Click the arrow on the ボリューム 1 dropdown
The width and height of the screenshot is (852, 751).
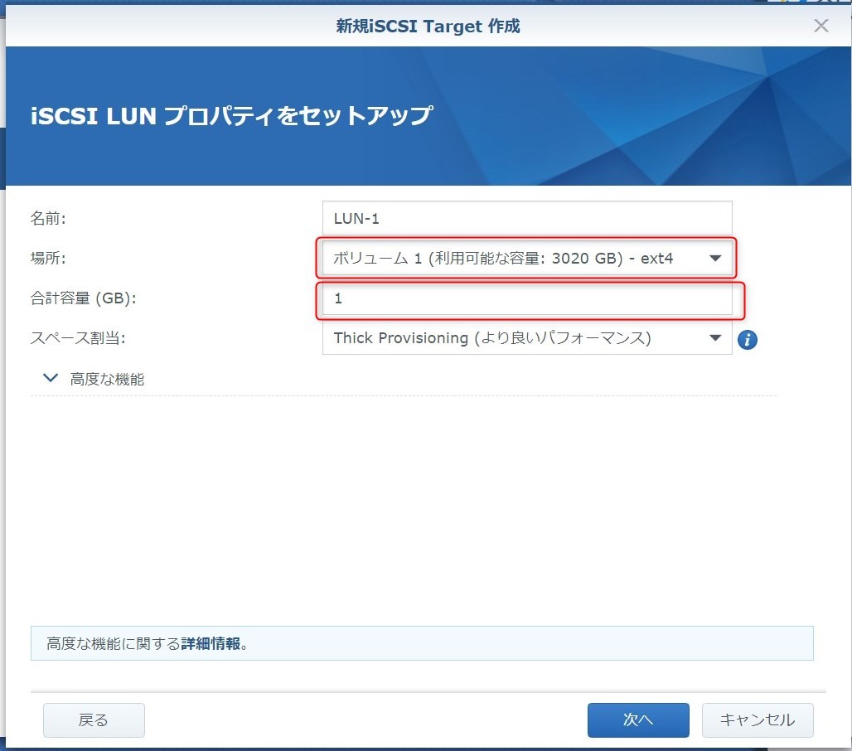point(715,259)
